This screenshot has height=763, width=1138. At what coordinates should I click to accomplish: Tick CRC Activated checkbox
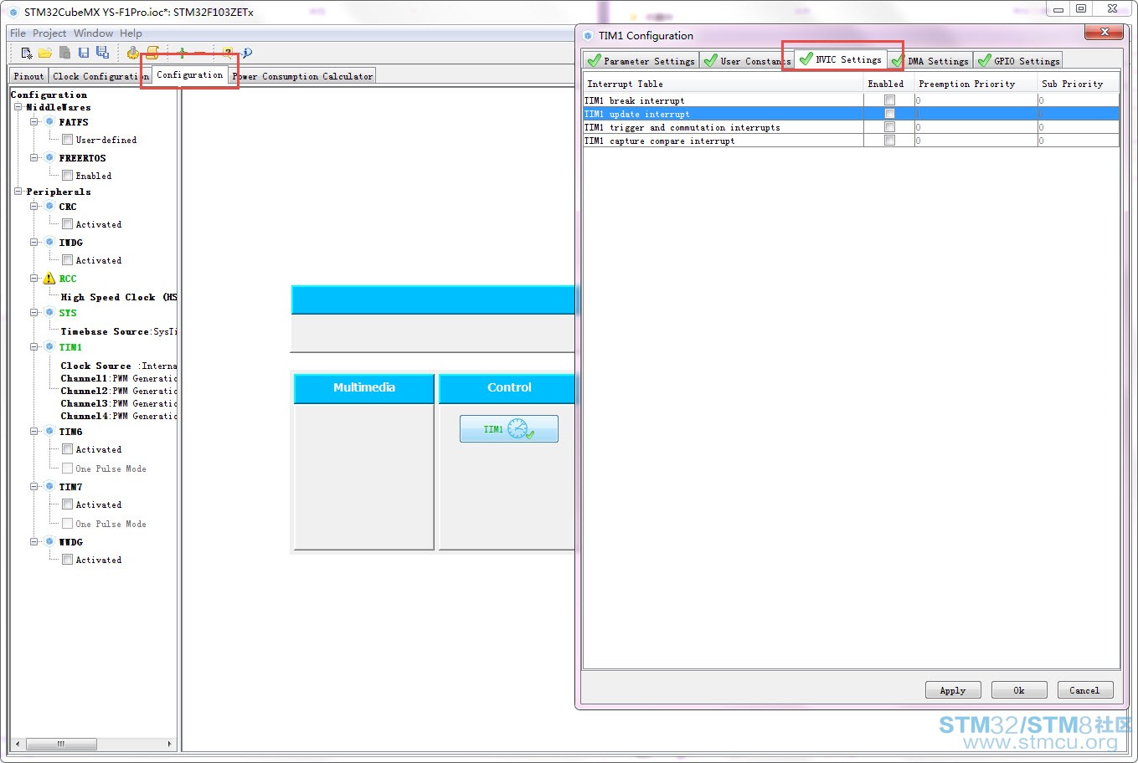[67, 224]
